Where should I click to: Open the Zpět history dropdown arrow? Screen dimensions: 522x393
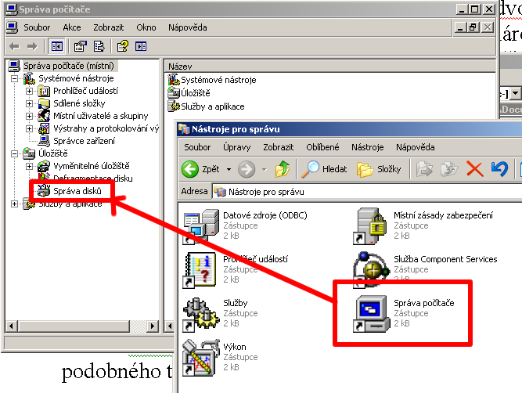coord(229,169)
